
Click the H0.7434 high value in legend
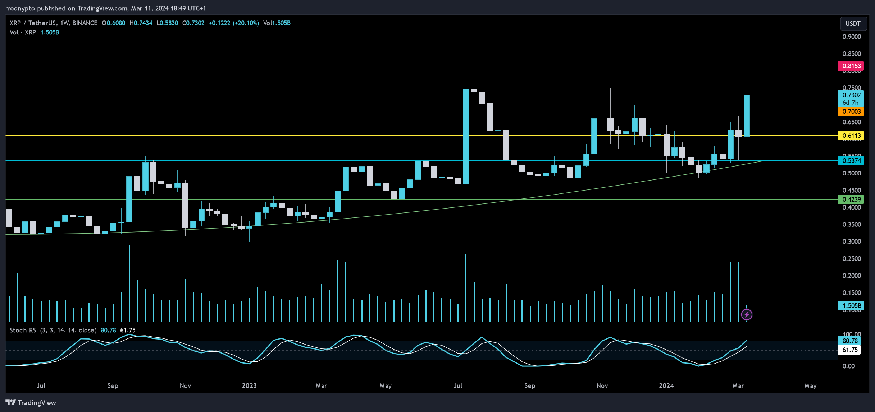tap(141, 23)
